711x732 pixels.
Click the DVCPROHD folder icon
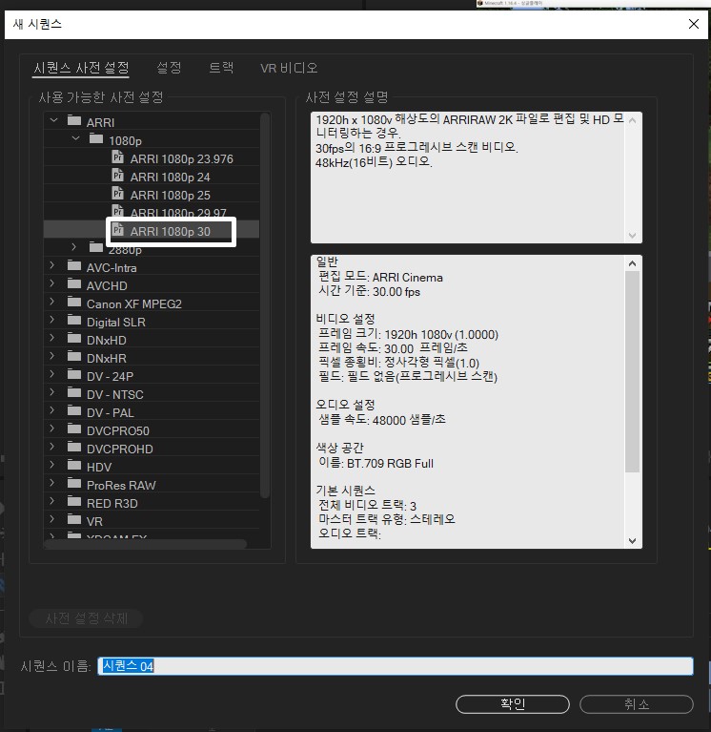coord(74,448)
